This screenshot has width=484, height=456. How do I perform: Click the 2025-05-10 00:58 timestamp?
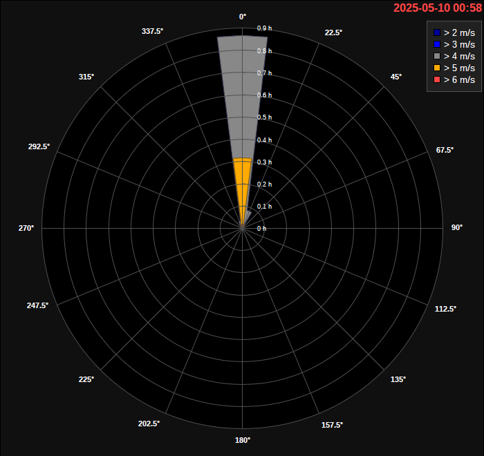(438, 8)
